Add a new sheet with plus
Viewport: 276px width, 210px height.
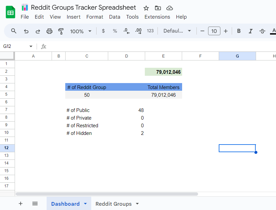[21, 203]
